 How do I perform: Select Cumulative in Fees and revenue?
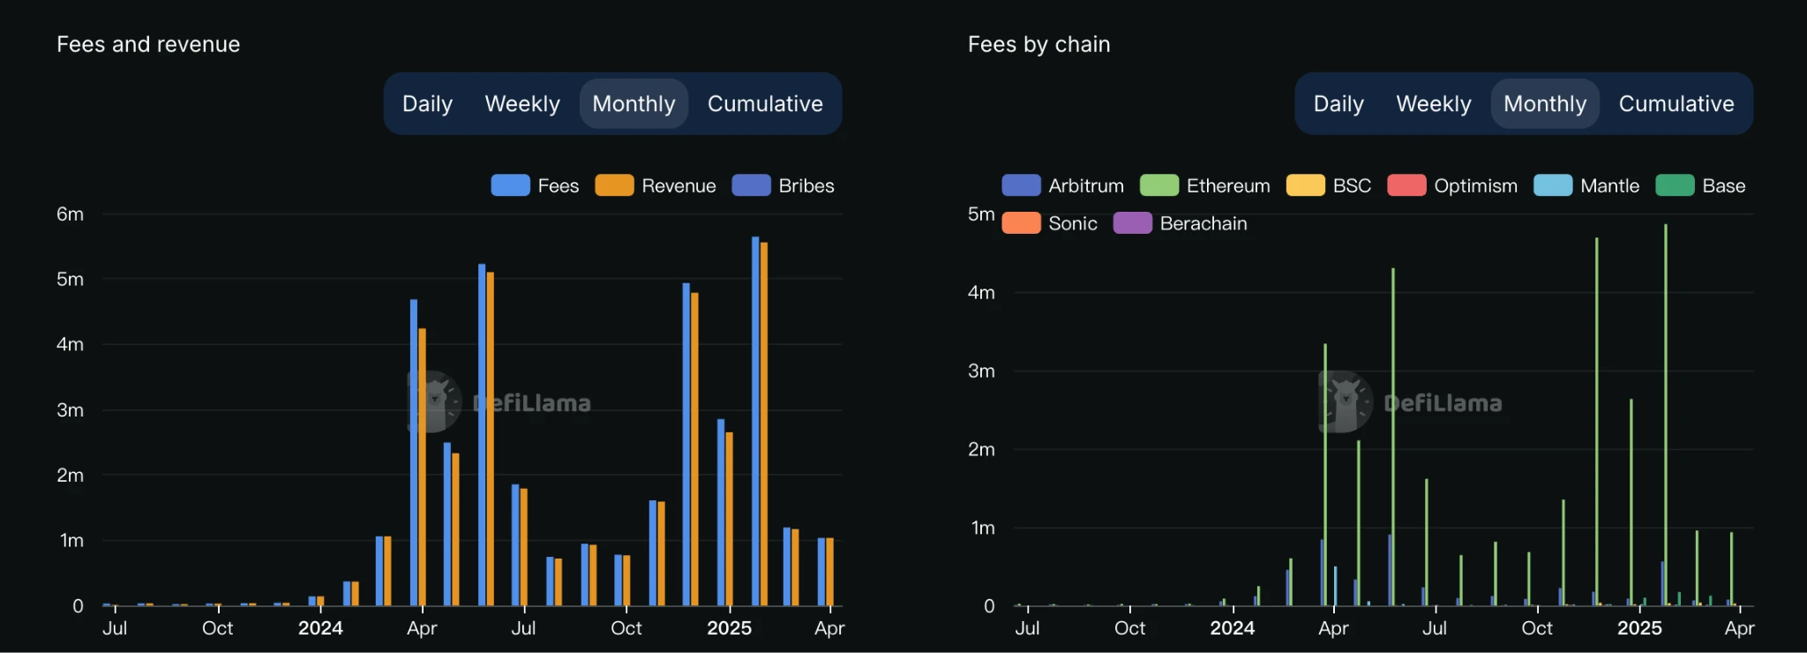pos(765,104)
